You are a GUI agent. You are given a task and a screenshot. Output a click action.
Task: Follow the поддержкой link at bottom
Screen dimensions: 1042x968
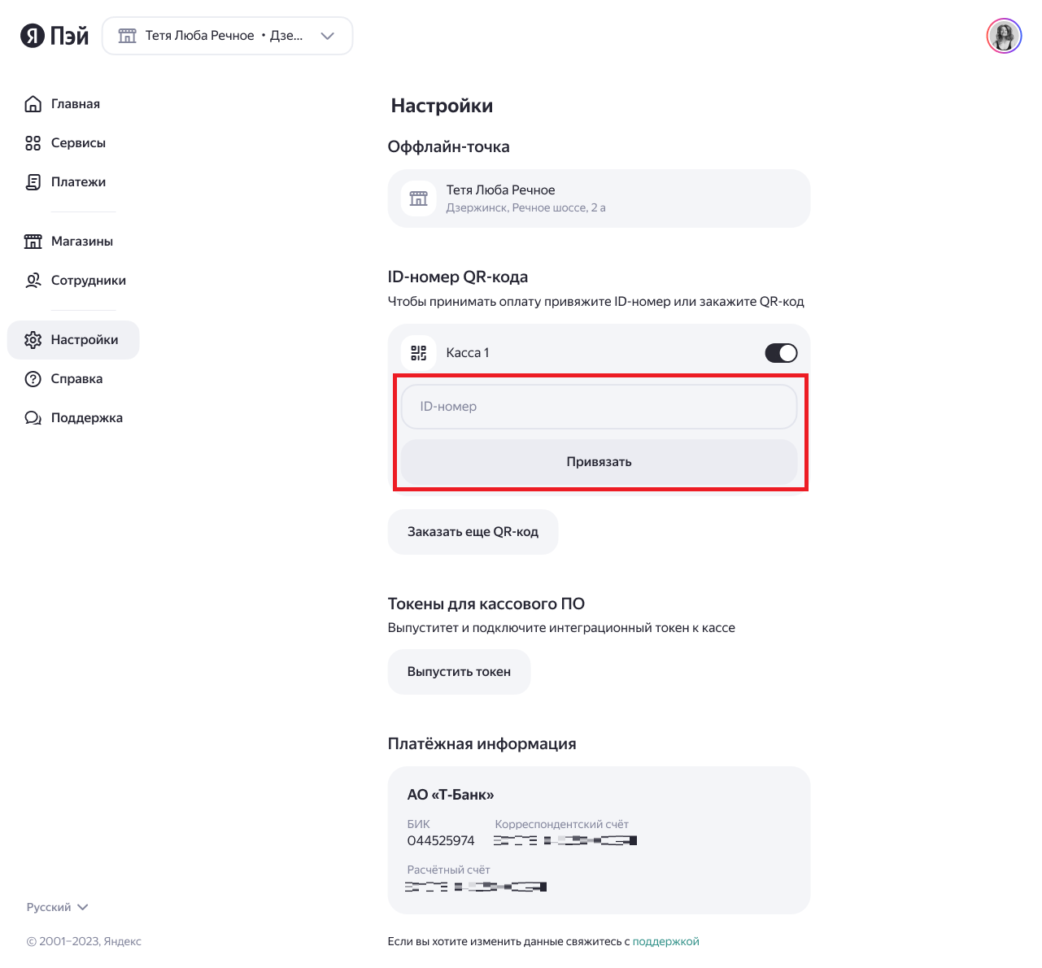click(665, 942)
